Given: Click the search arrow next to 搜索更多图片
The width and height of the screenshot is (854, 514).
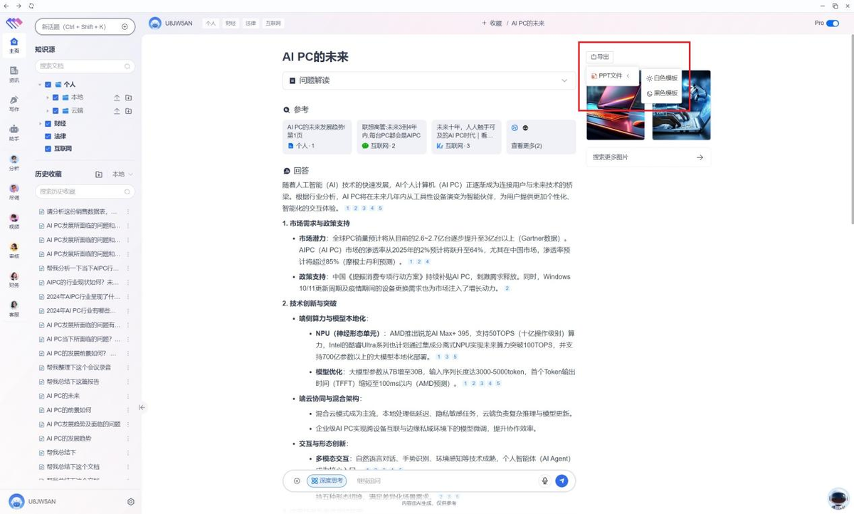Looking at the screenshot, I should [x=700, y=157].
